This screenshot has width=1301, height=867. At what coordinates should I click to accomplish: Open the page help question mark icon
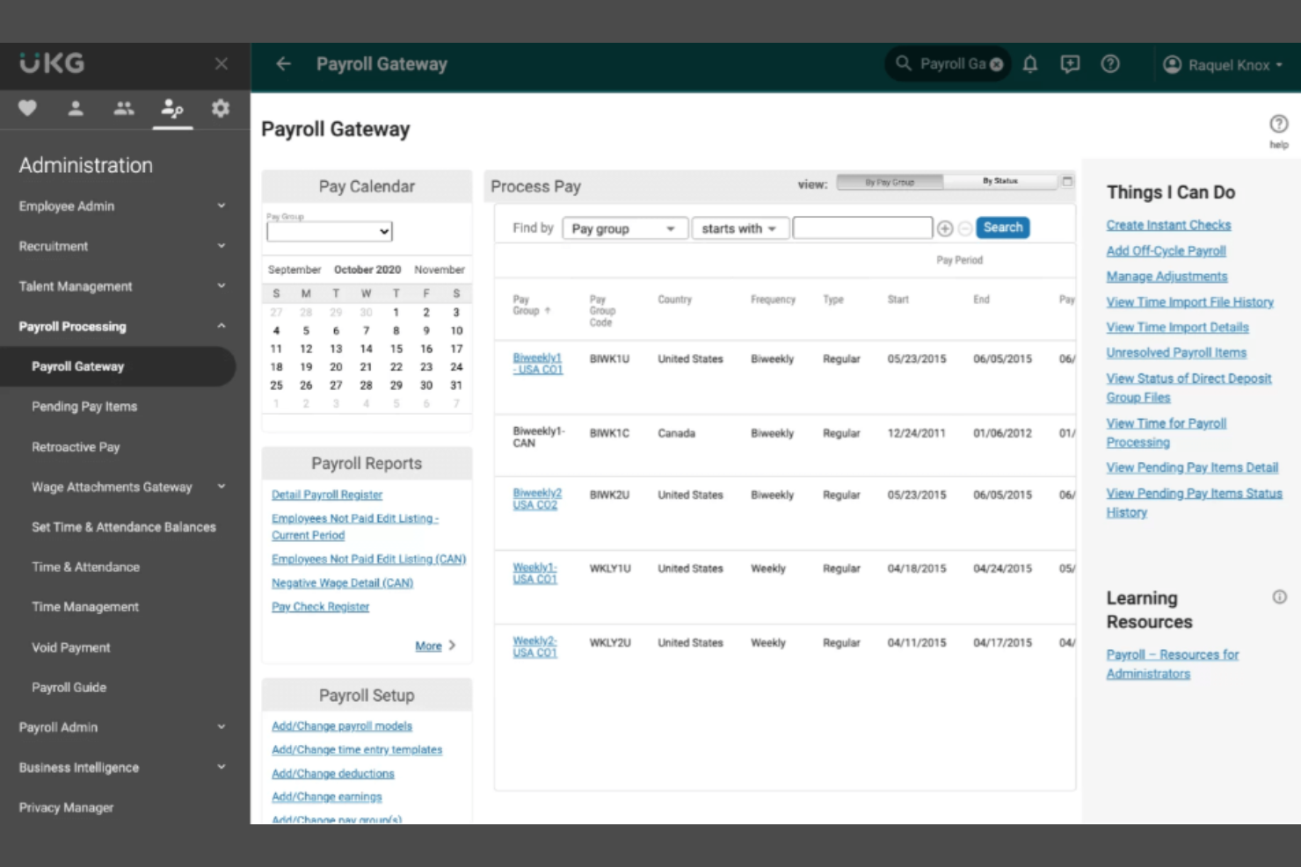coord(1278,125)
